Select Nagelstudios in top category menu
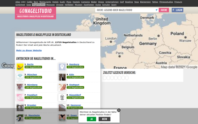The image size is (198, 124). pos(39,5)
